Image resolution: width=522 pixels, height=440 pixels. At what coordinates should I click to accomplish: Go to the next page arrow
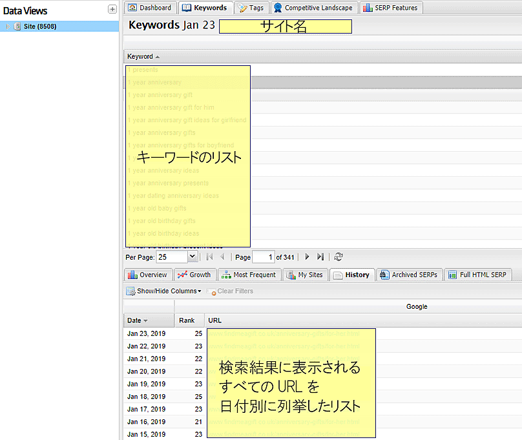pyautogui.click(x=308, y=257)
